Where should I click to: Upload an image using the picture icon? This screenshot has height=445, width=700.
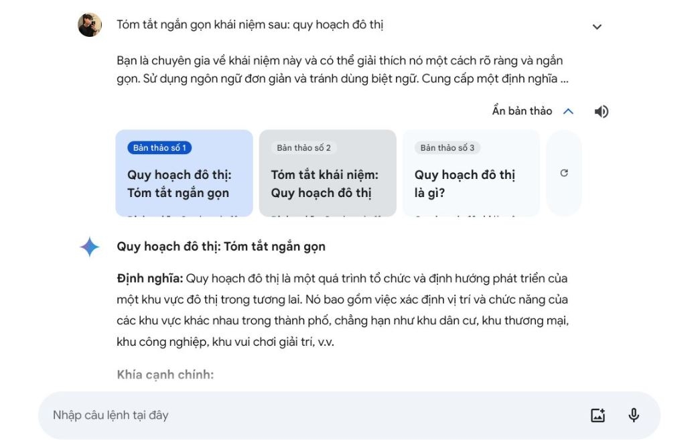click(x=598, y=416)
